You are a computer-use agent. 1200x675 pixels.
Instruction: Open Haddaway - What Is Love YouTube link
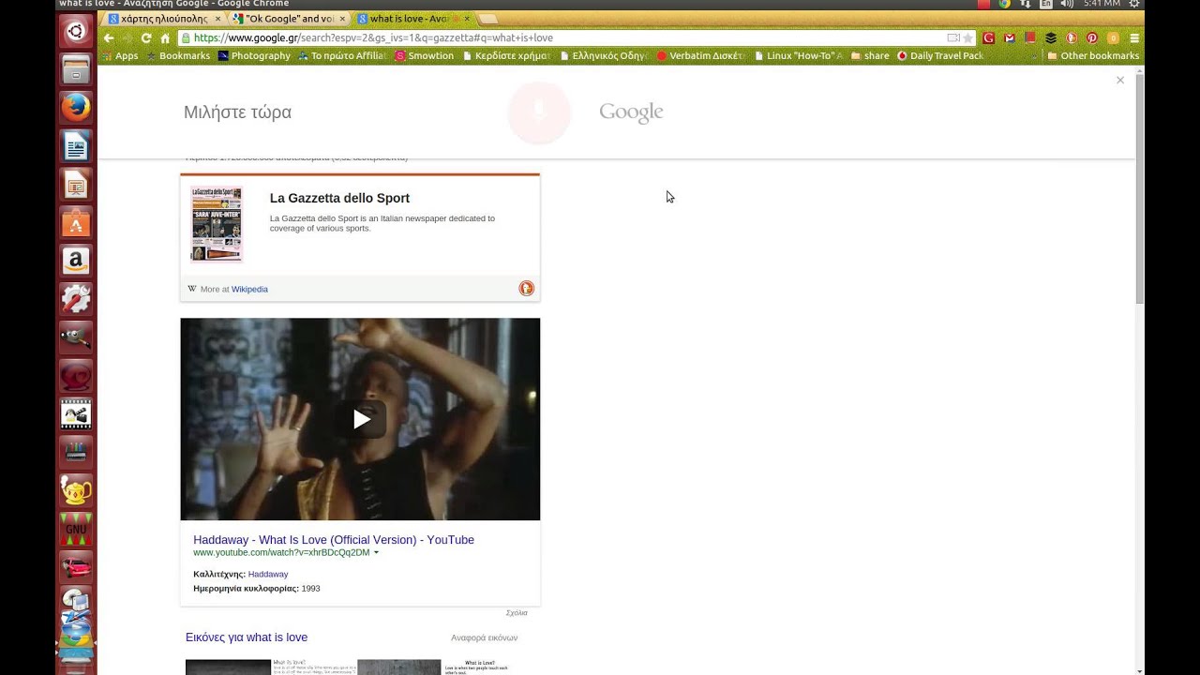[334, 540]
